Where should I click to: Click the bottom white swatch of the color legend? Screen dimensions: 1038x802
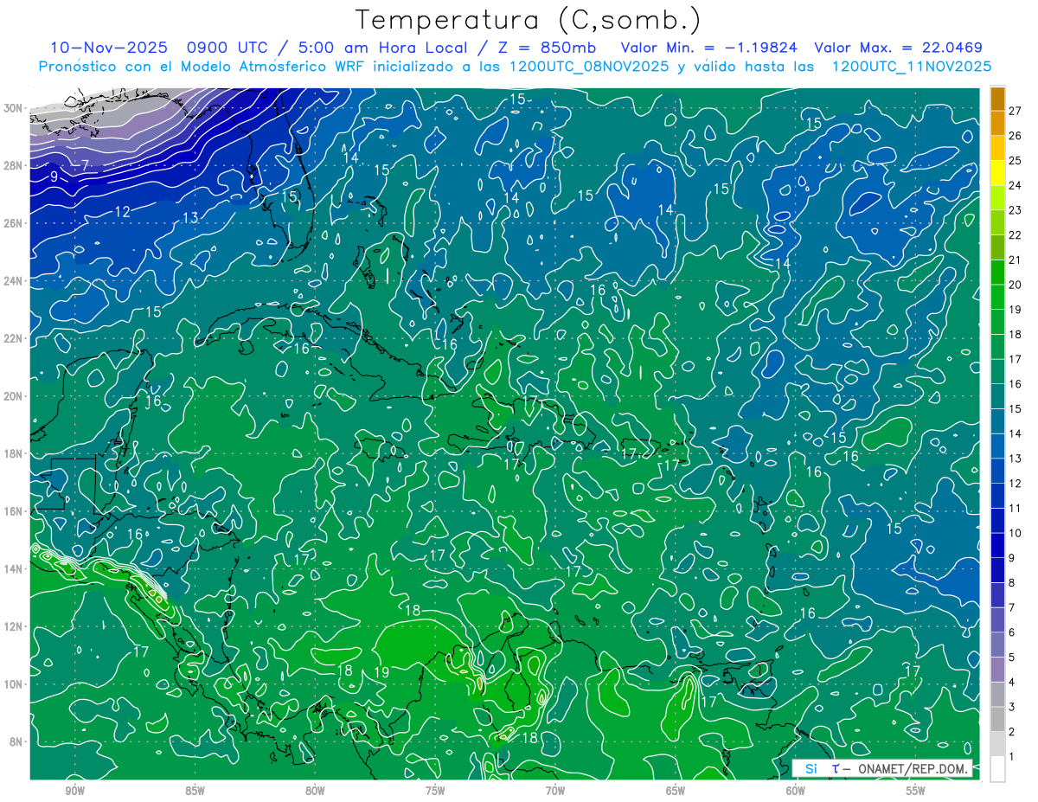click(997, 769)
